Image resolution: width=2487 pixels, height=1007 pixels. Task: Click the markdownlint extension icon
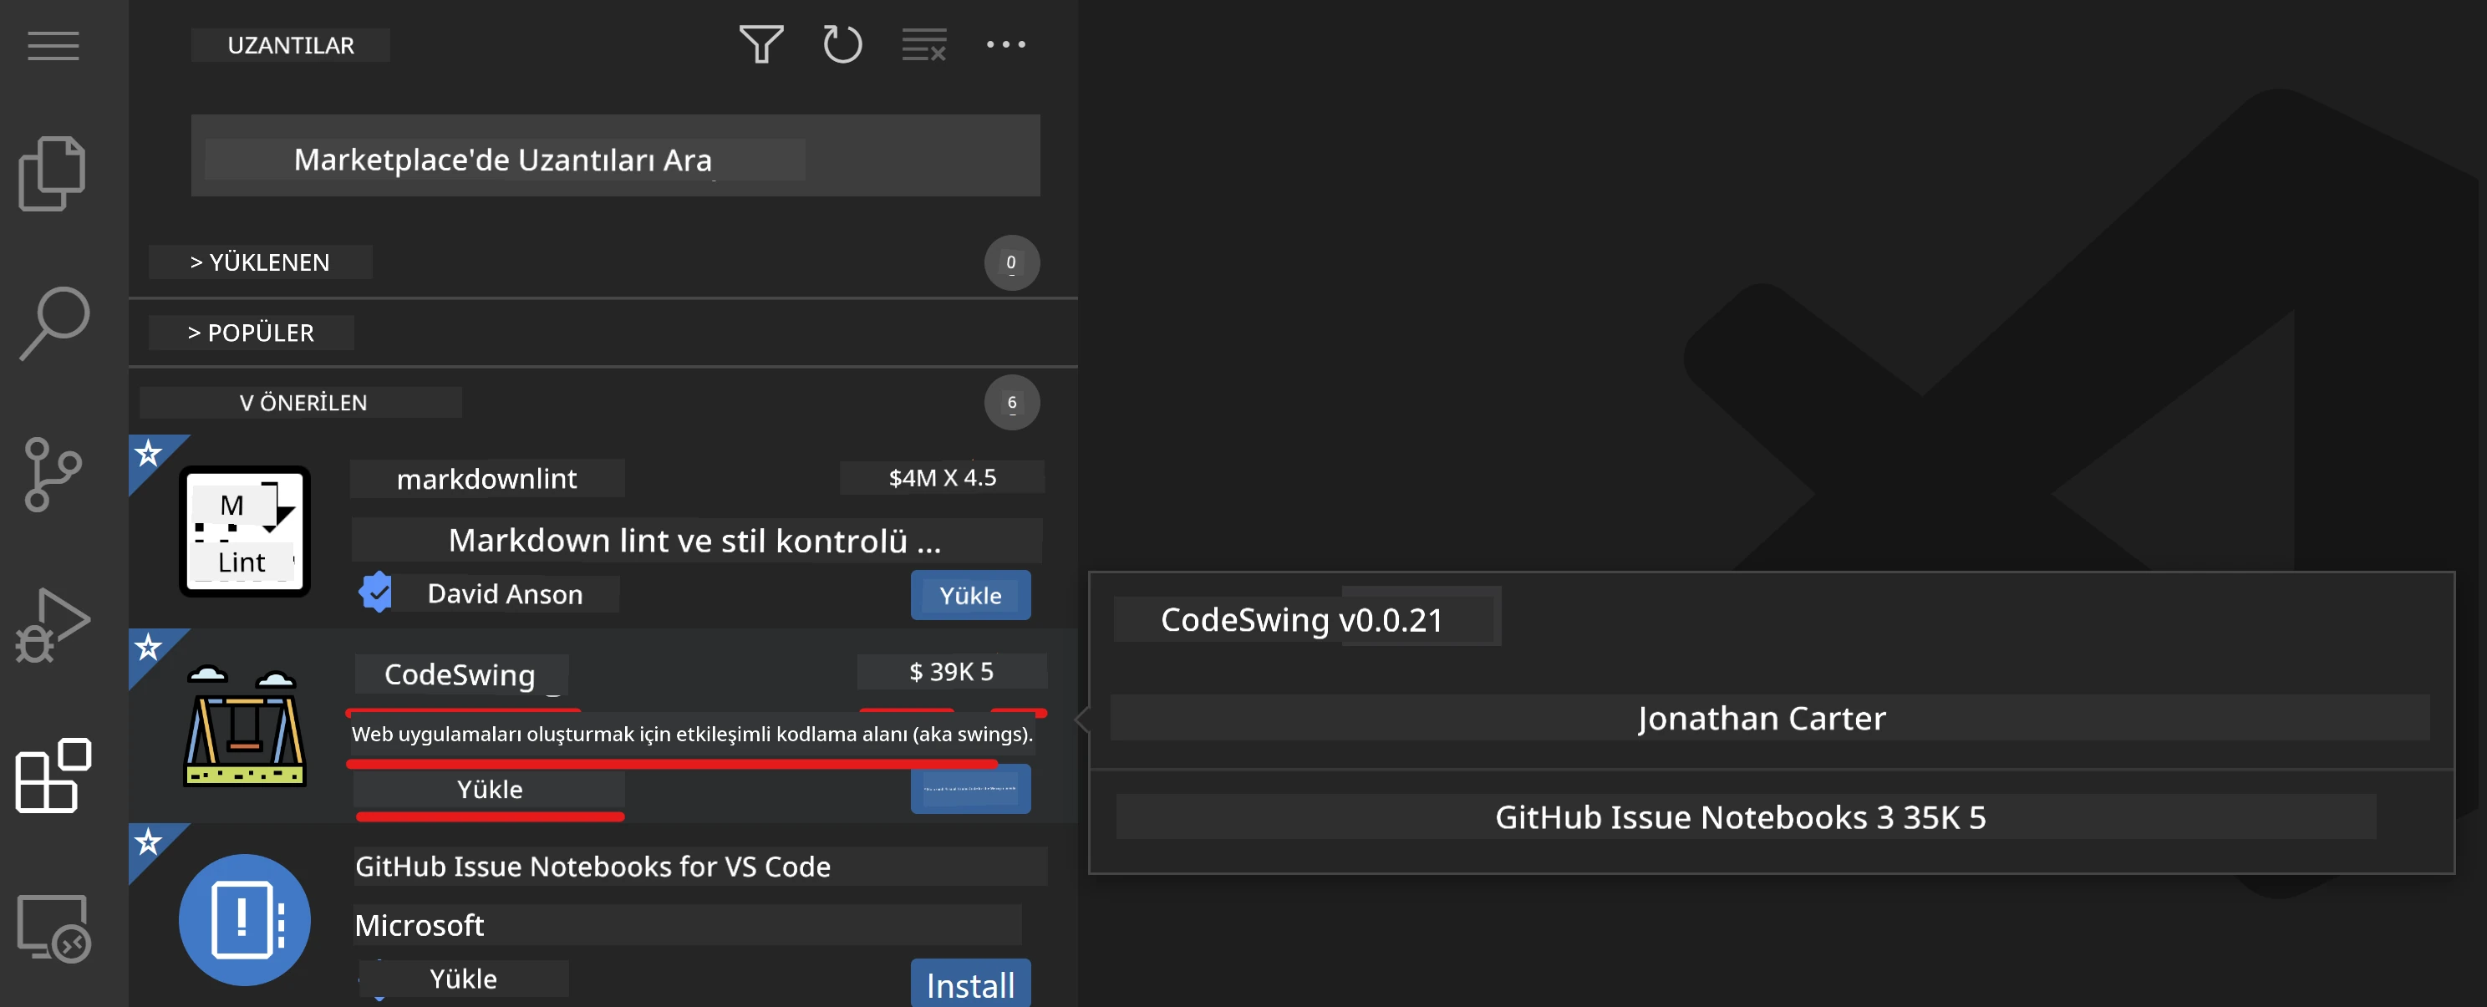pos(244,531)
